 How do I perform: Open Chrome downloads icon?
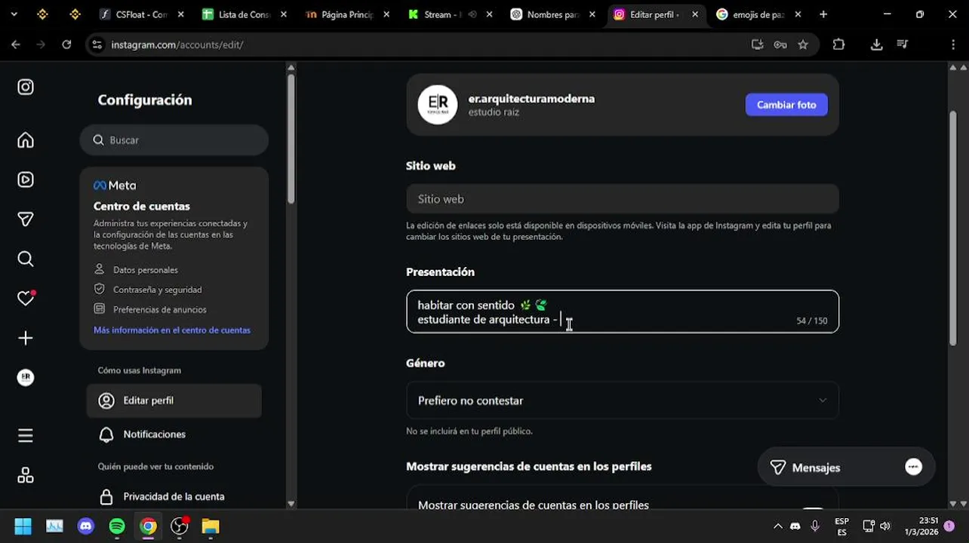(x=876, y=44)
